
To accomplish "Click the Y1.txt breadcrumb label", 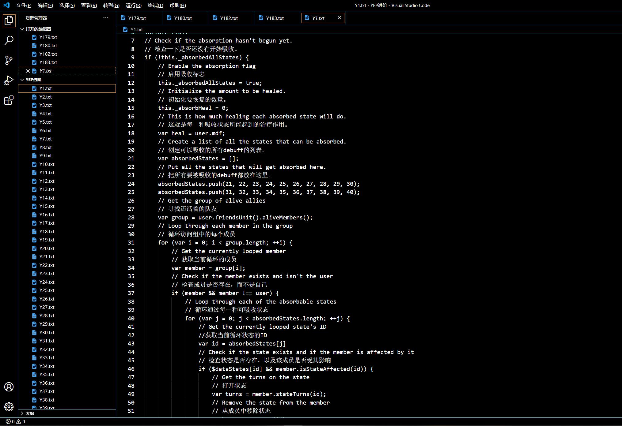I will click(137, 29).
